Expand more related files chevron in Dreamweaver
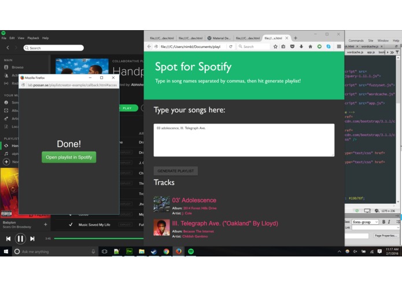The height and width of the screenshot is (286, 402). (392, 52)
